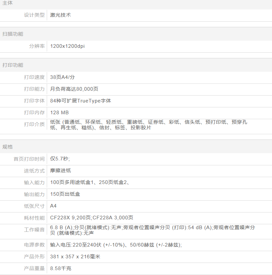The image size is (272, 275).
Task: Select the 1200x1200dpi resolution value
Action: tap(67, 46)
